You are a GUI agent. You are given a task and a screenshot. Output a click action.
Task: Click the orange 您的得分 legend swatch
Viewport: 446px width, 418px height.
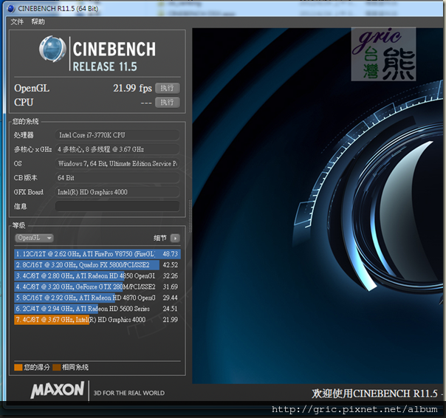point(18,367)
